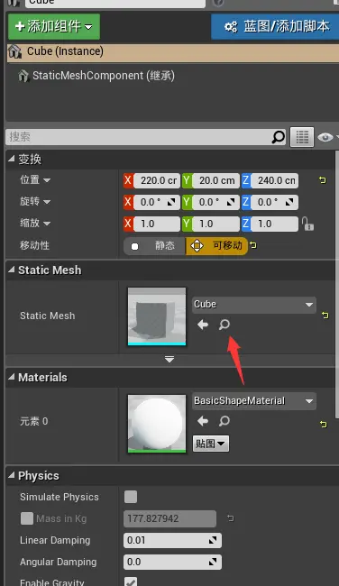The width and height of the screenshot is (339, 586).
Task: Collapse the Transform (变换) section
Action: (12, 160)
